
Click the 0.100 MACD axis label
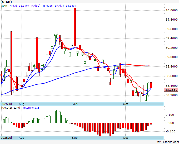click(169, 115)
